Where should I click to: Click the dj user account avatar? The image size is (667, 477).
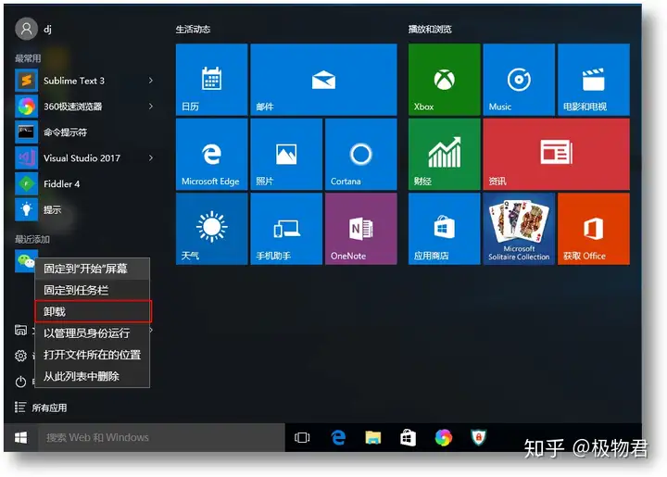click(26, 29)
